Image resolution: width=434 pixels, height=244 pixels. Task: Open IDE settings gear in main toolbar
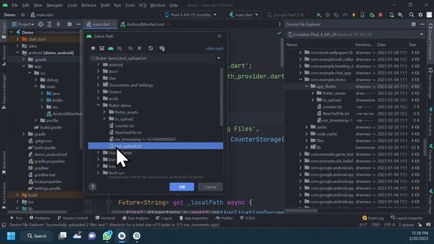tap(420, 15)
